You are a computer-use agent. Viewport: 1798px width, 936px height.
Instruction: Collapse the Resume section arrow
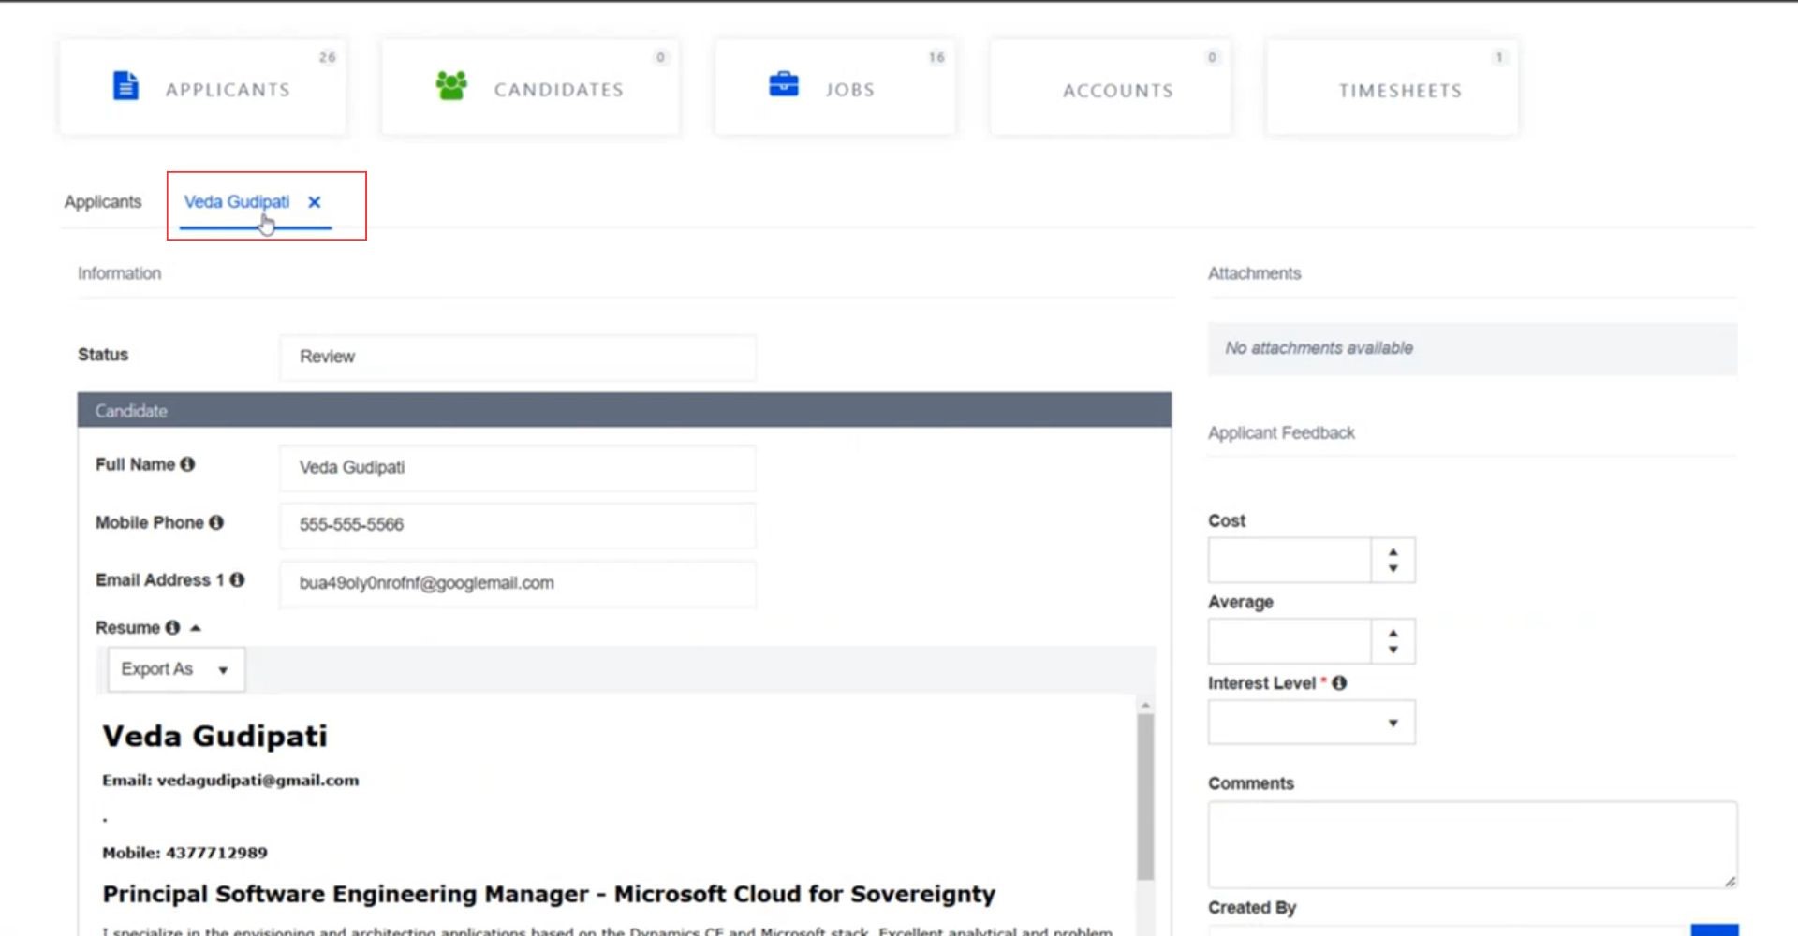196,628
